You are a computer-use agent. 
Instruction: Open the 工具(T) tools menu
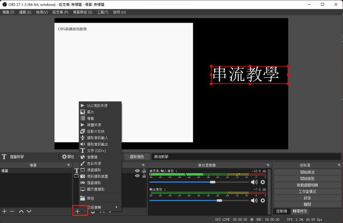tap(102, 12)
